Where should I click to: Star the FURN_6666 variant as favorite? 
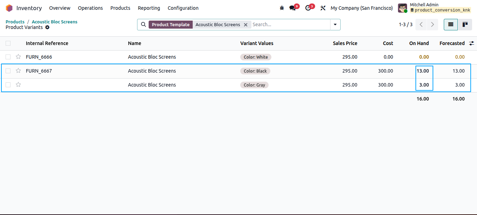18,57
